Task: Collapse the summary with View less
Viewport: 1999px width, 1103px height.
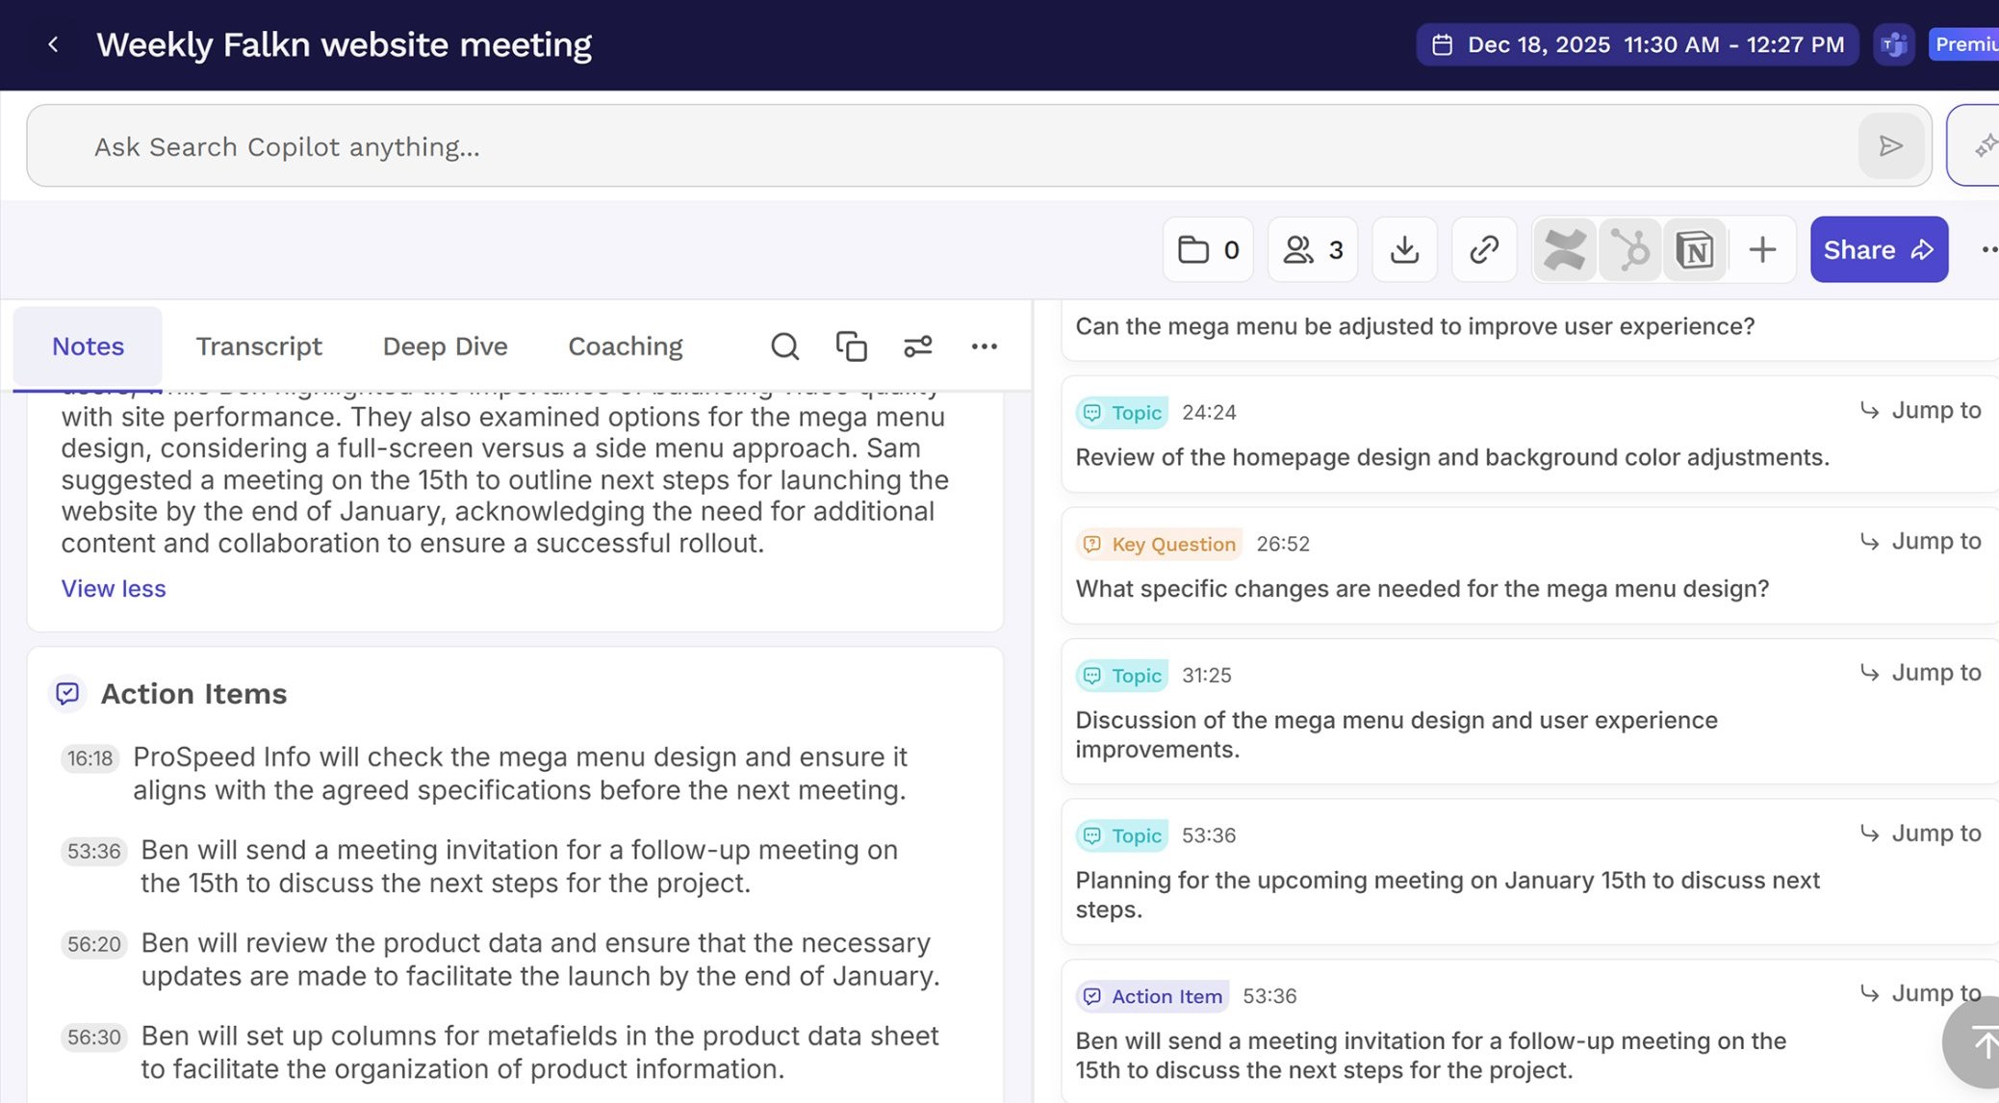Action: coord(114,588)
